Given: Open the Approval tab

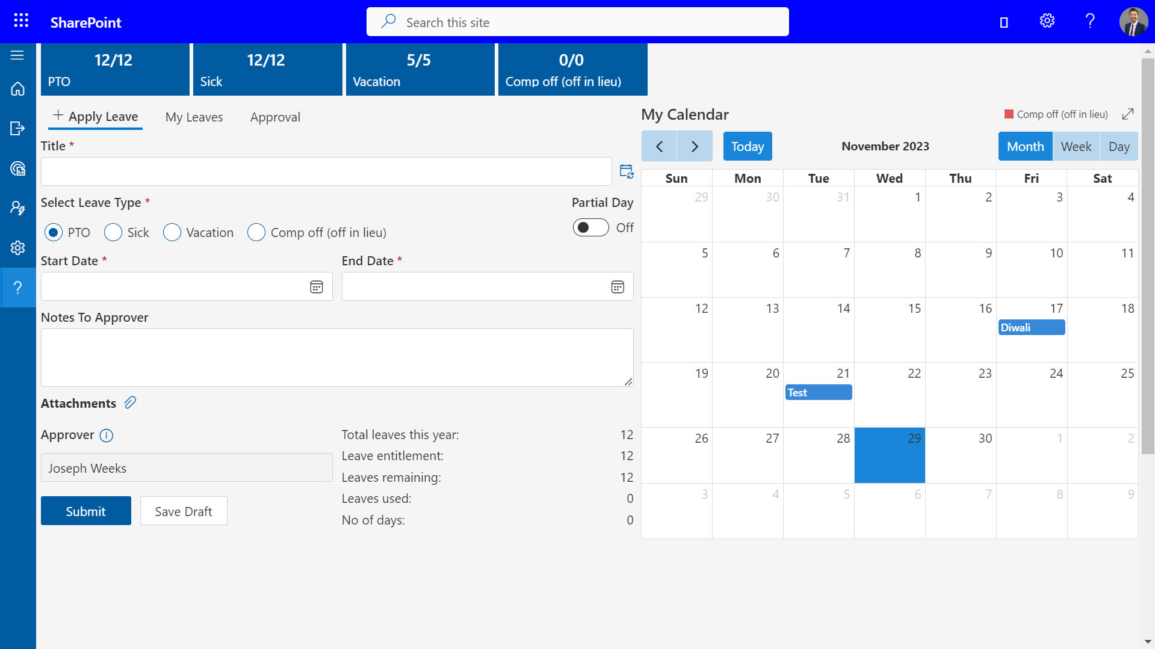Looking at the screenshot, I should [275, 117].
